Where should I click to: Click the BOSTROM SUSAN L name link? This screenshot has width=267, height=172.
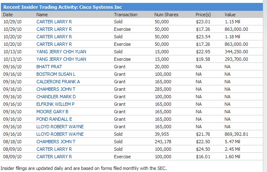56,74
